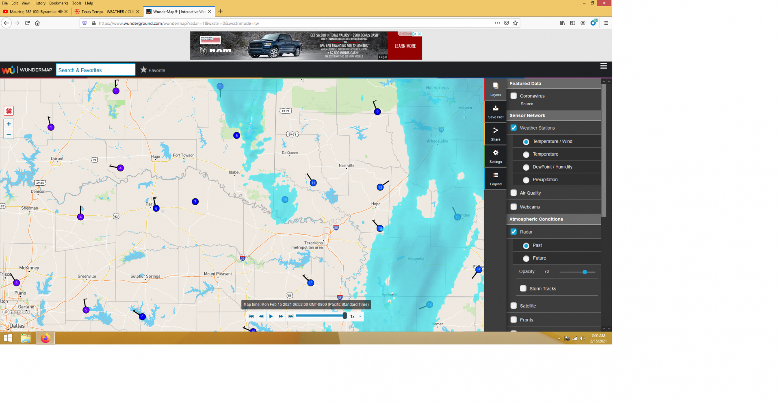This screenshot has width=780, height=405.
Task: Step forward one radar frame
Action: (x=281, y=316)
